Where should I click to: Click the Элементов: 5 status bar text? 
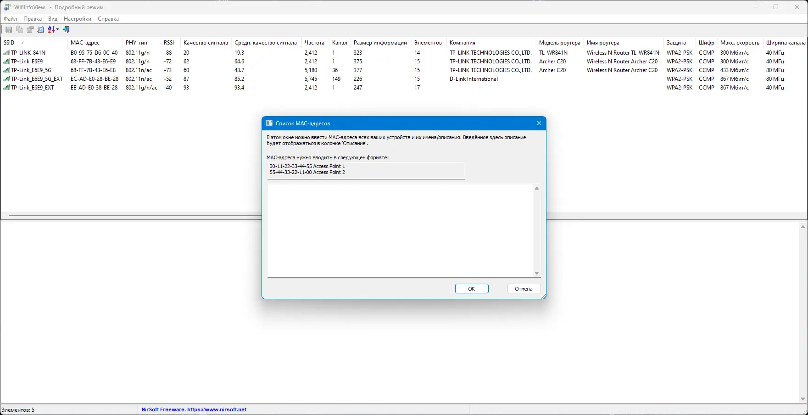click(18, 410)
